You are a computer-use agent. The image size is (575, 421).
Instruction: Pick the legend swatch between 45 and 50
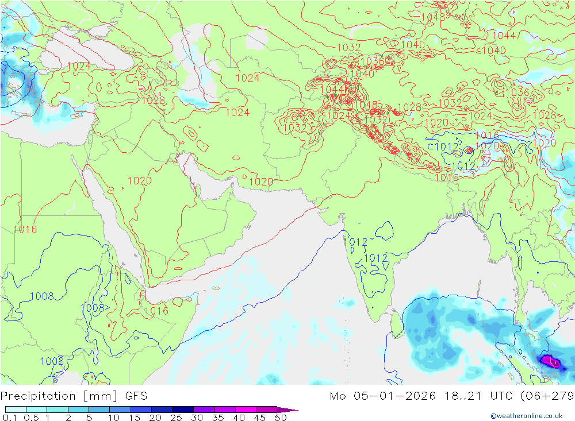point(267,410)
